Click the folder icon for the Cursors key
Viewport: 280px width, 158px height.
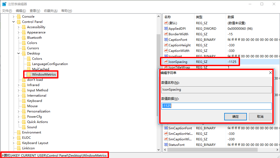[23, 48]
